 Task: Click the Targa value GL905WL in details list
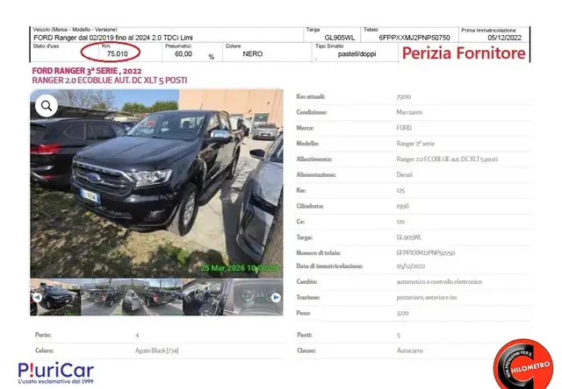[409, 237]
